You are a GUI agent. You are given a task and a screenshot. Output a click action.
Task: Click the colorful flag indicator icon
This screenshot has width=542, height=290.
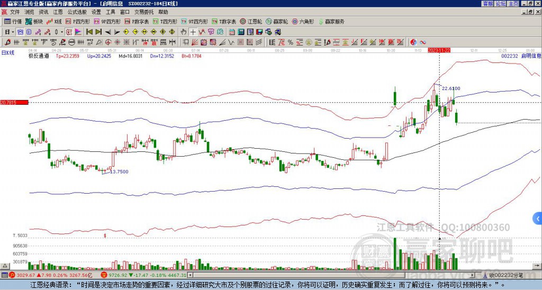[x=78, y=32]
